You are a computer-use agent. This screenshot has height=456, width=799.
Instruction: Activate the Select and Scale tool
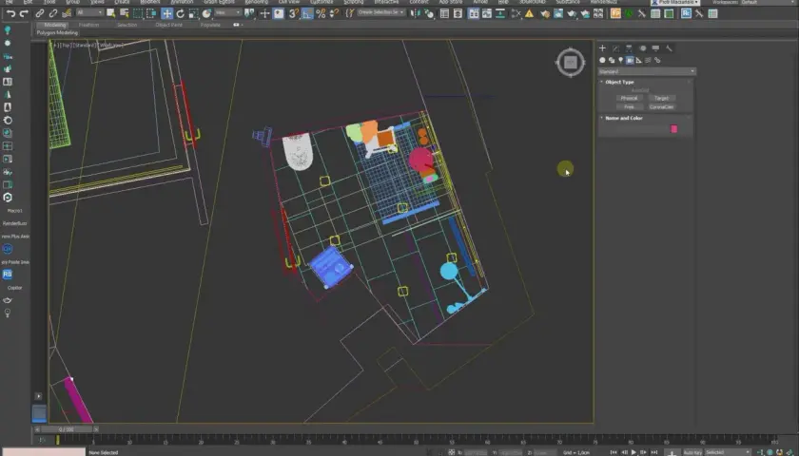193,13
